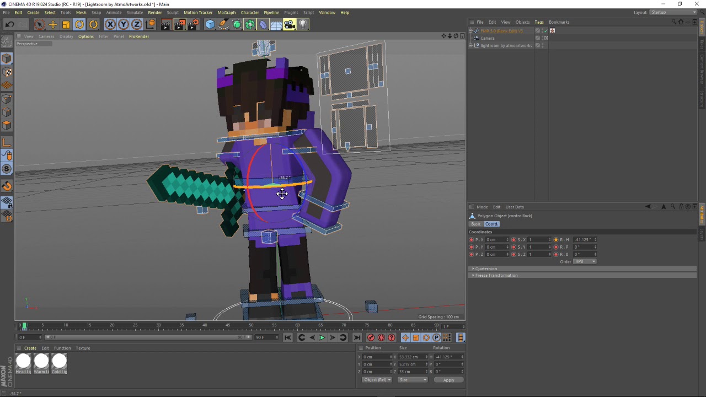The width and height of the screenshot is (706, 397).
Task: Click the Floor environment icon
Action: click(x=276, y=24)
